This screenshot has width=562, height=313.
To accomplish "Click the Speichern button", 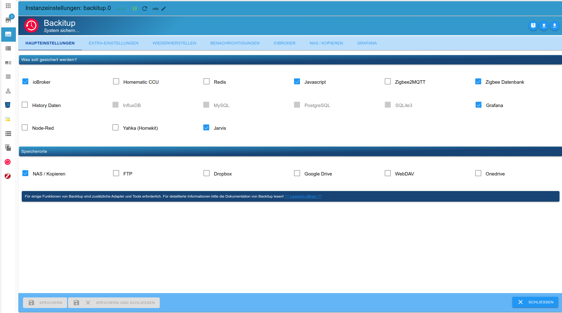I will [45, 303].
